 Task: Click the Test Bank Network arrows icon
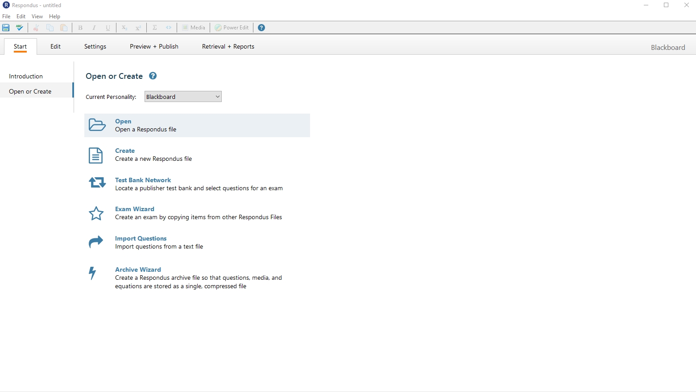(97, 183)
